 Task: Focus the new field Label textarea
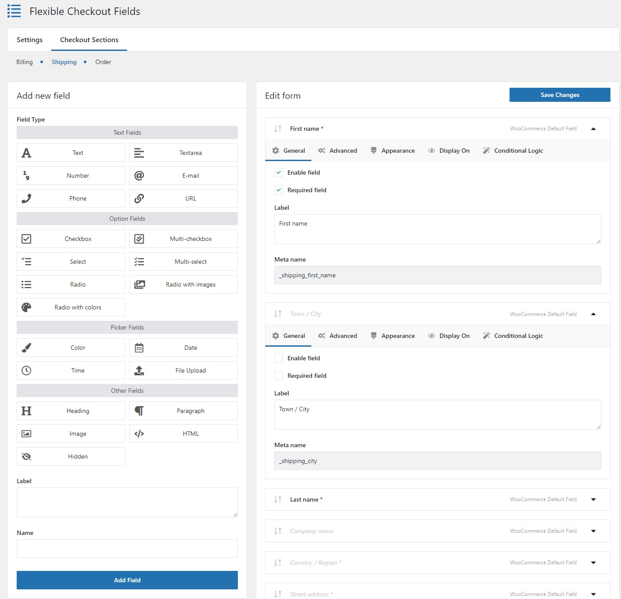(127, 502)
